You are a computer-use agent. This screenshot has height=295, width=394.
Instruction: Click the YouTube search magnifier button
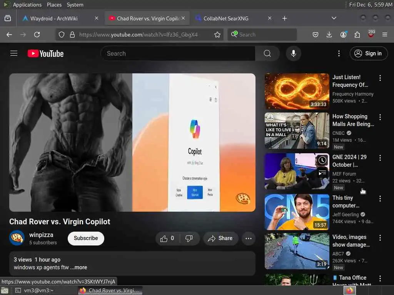click(x=267, y=53)
